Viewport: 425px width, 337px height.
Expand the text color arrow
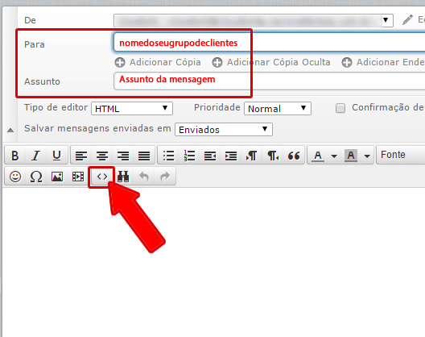click(334, 156)
